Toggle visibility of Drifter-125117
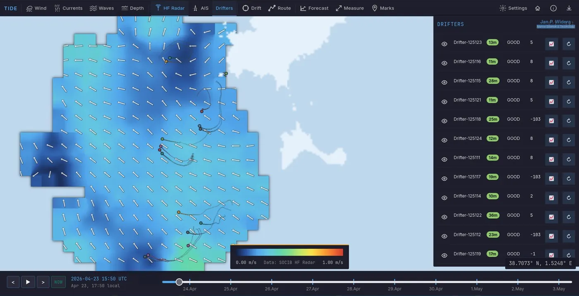579x296 pixels. (x=444, y=178)
